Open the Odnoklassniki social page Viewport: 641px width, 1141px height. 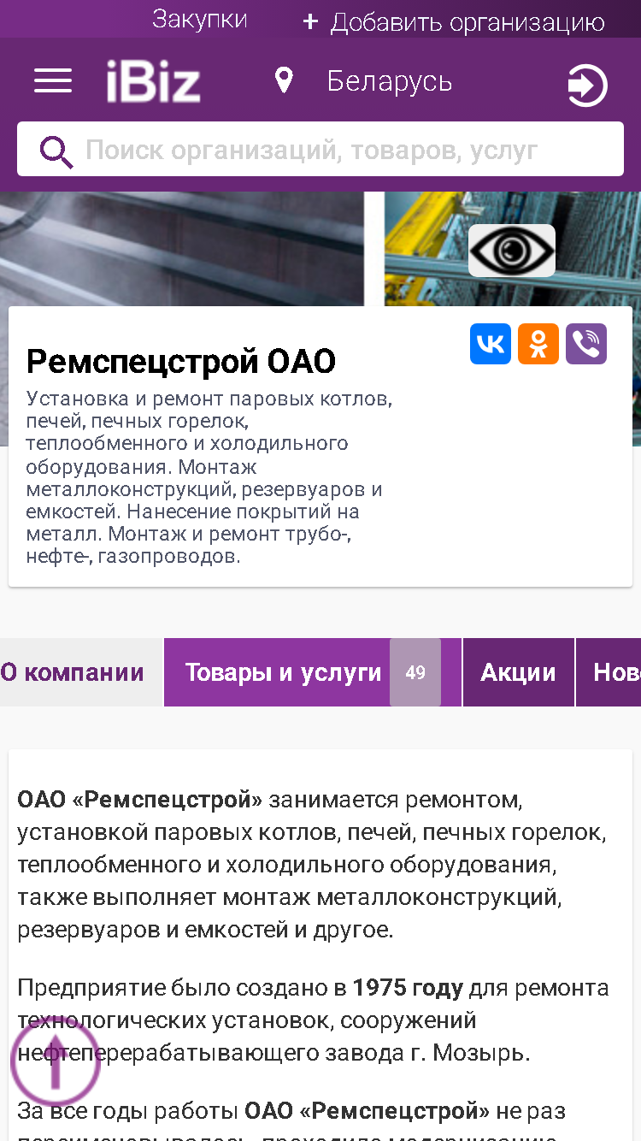click(538, 344)
